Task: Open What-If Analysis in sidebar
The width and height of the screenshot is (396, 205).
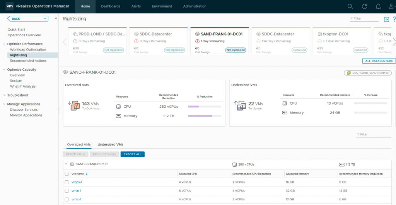Action: click(x=23, y=86)
